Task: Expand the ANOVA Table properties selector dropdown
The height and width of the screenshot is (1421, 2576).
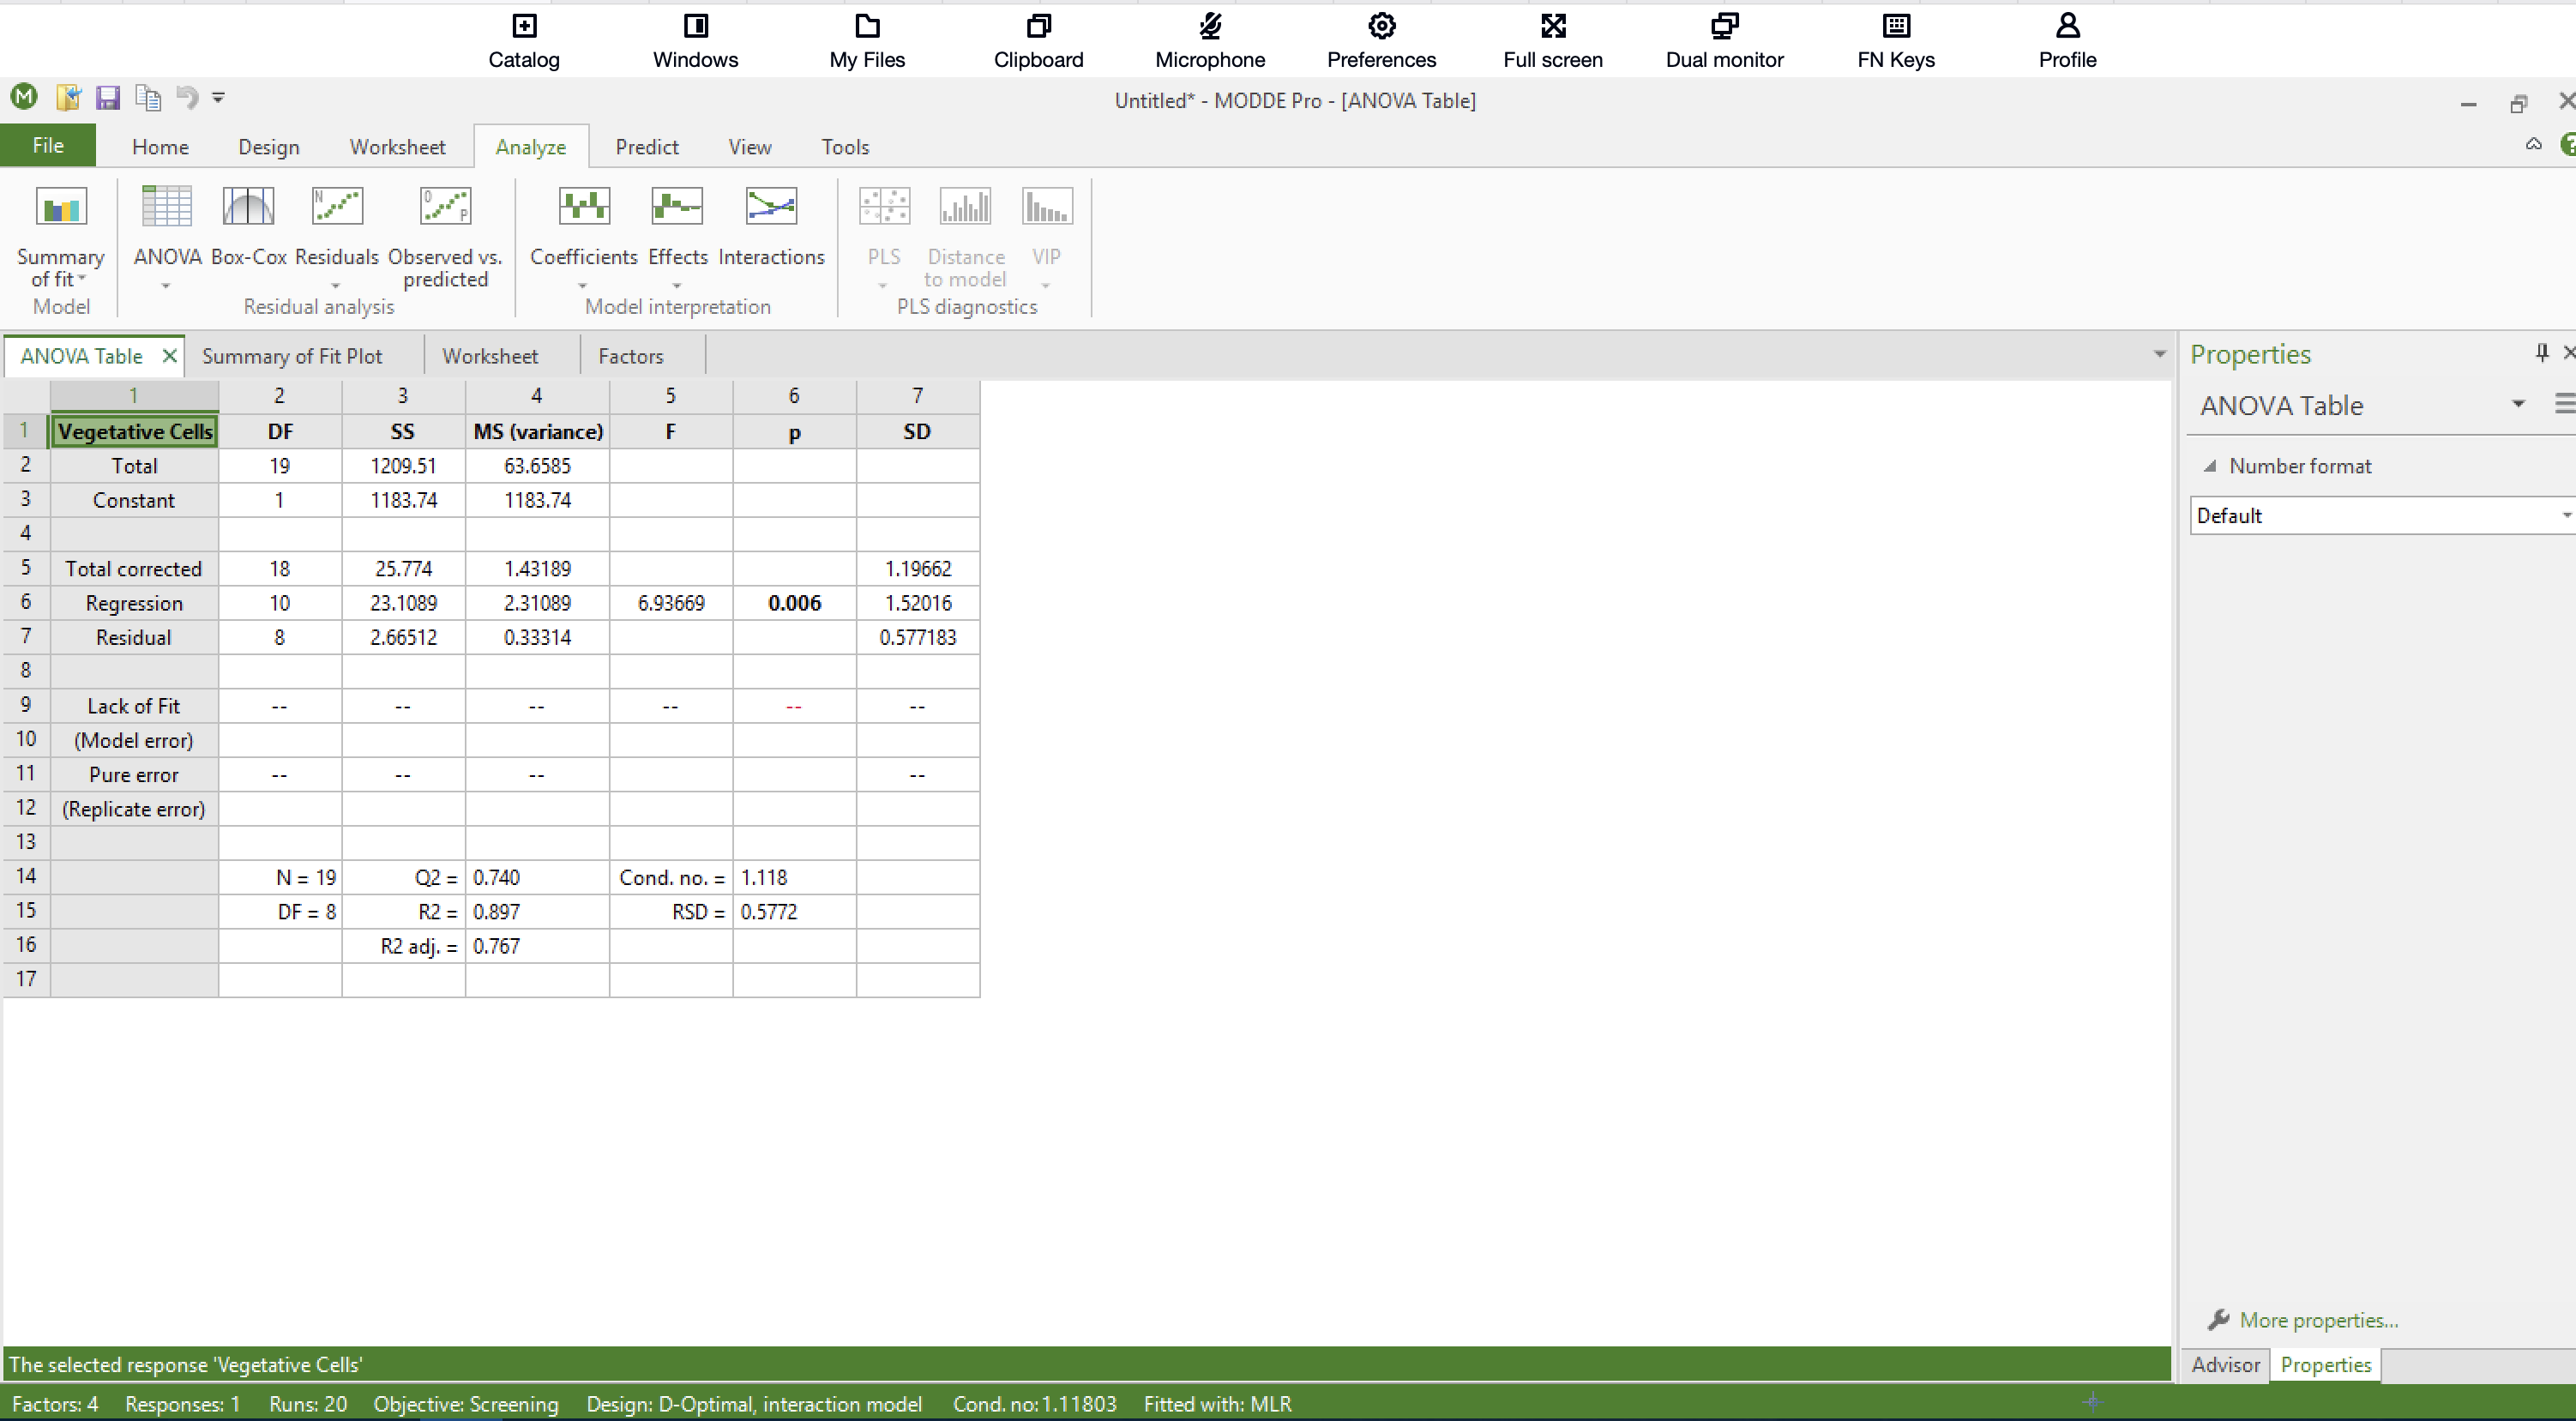Action: coord(2518,405)
